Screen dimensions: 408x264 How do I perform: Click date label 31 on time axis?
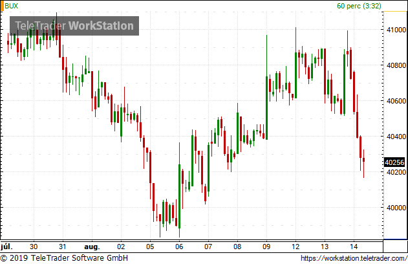click(63, 247)
